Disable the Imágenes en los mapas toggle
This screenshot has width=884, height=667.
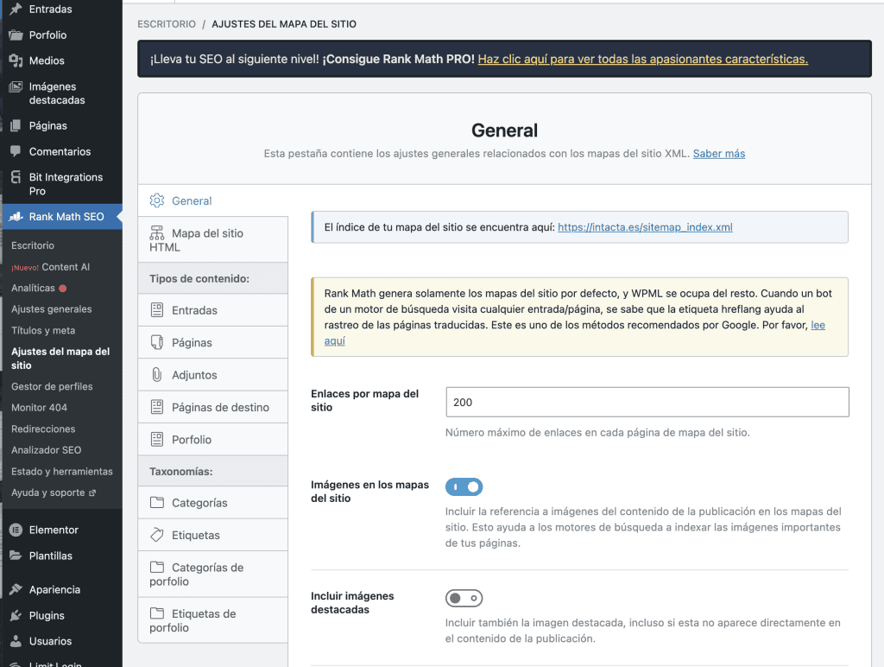pyautogui.click(x=464, y=487)
